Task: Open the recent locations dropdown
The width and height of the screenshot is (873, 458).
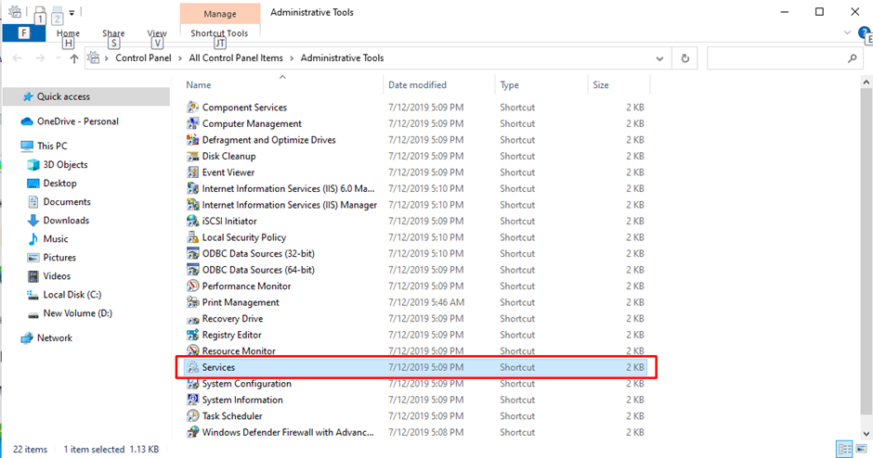Action: [x=59, y=58]
